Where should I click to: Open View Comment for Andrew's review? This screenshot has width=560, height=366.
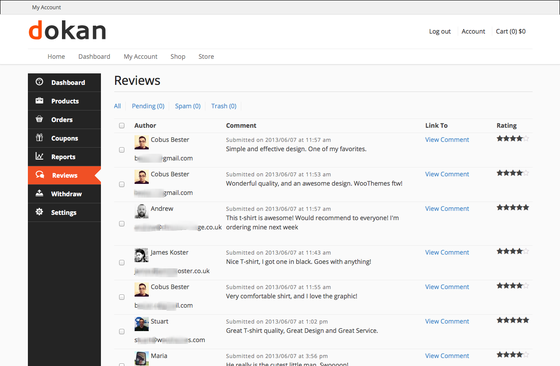(447, 209)
